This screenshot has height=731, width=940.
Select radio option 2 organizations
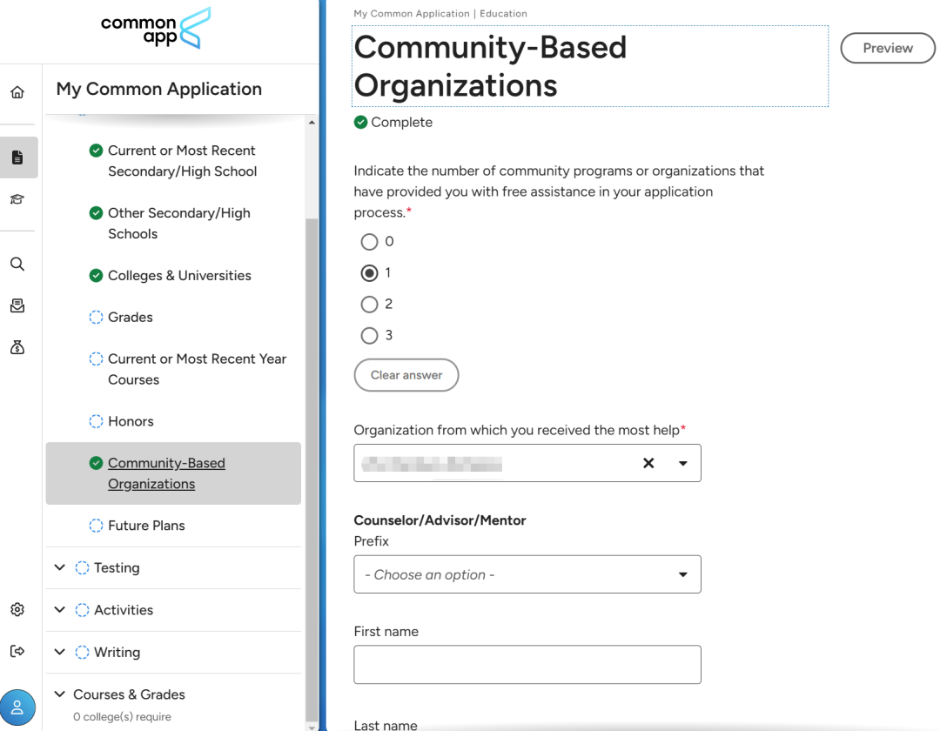point(369,305)
